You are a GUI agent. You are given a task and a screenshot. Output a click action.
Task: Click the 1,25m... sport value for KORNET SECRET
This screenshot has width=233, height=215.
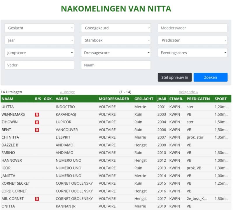coord(221,183)
